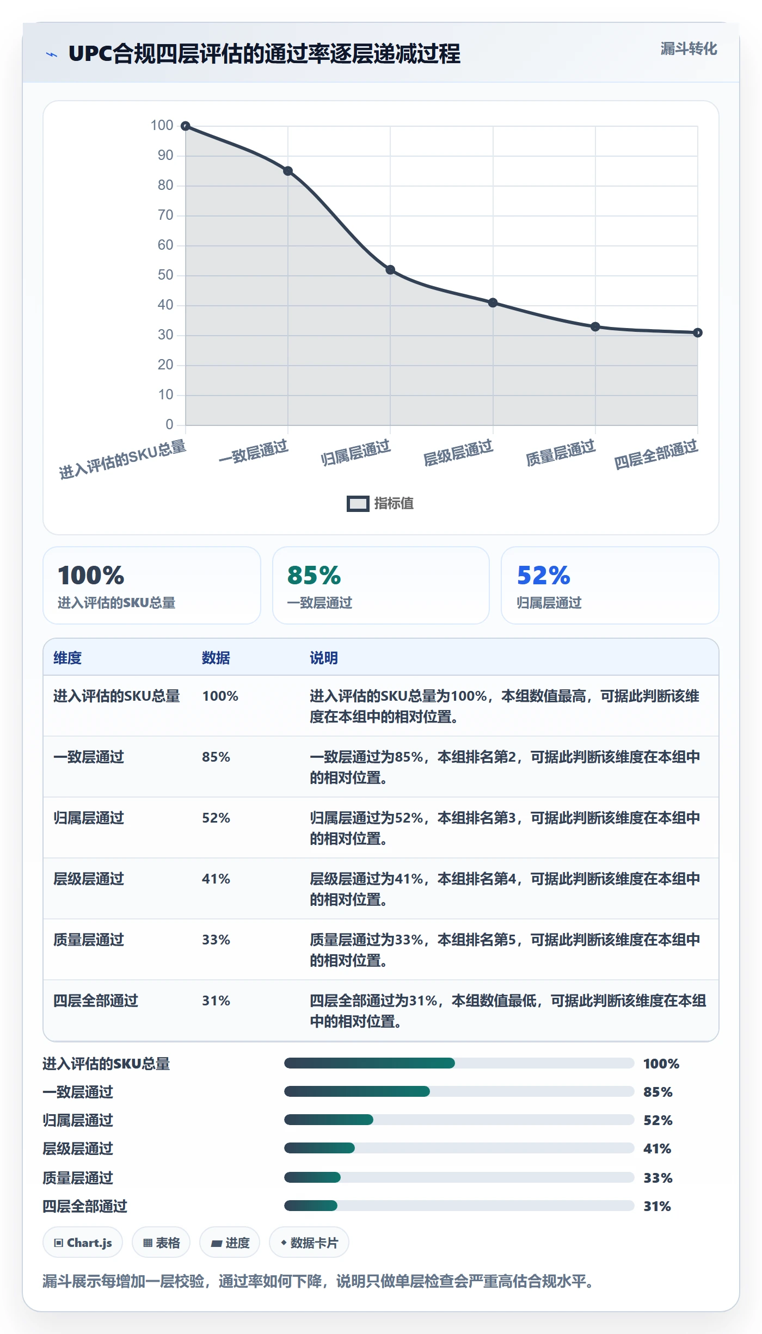Viewport: 762px width, 1334px height.
Task: Click the 说明 column header
Action: (324, 658)
